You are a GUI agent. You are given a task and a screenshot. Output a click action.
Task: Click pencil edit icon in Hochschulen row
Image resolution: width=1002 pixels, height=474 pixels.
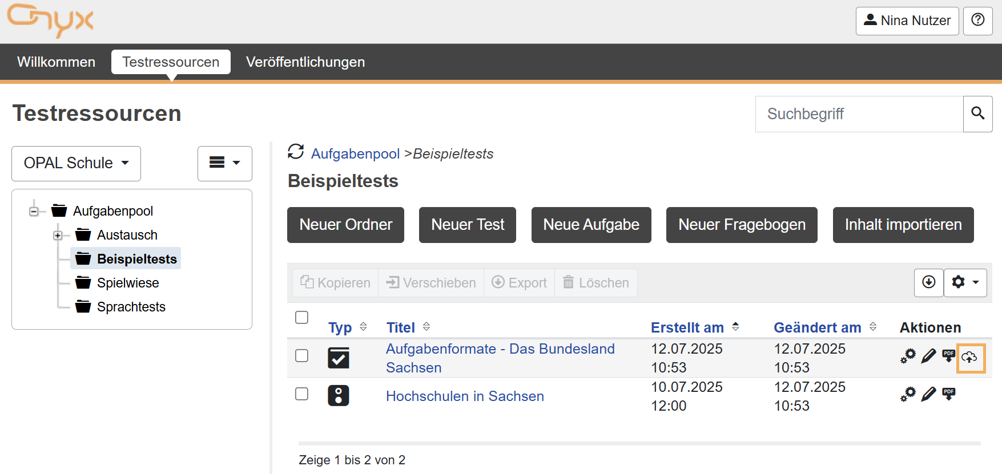929,394
